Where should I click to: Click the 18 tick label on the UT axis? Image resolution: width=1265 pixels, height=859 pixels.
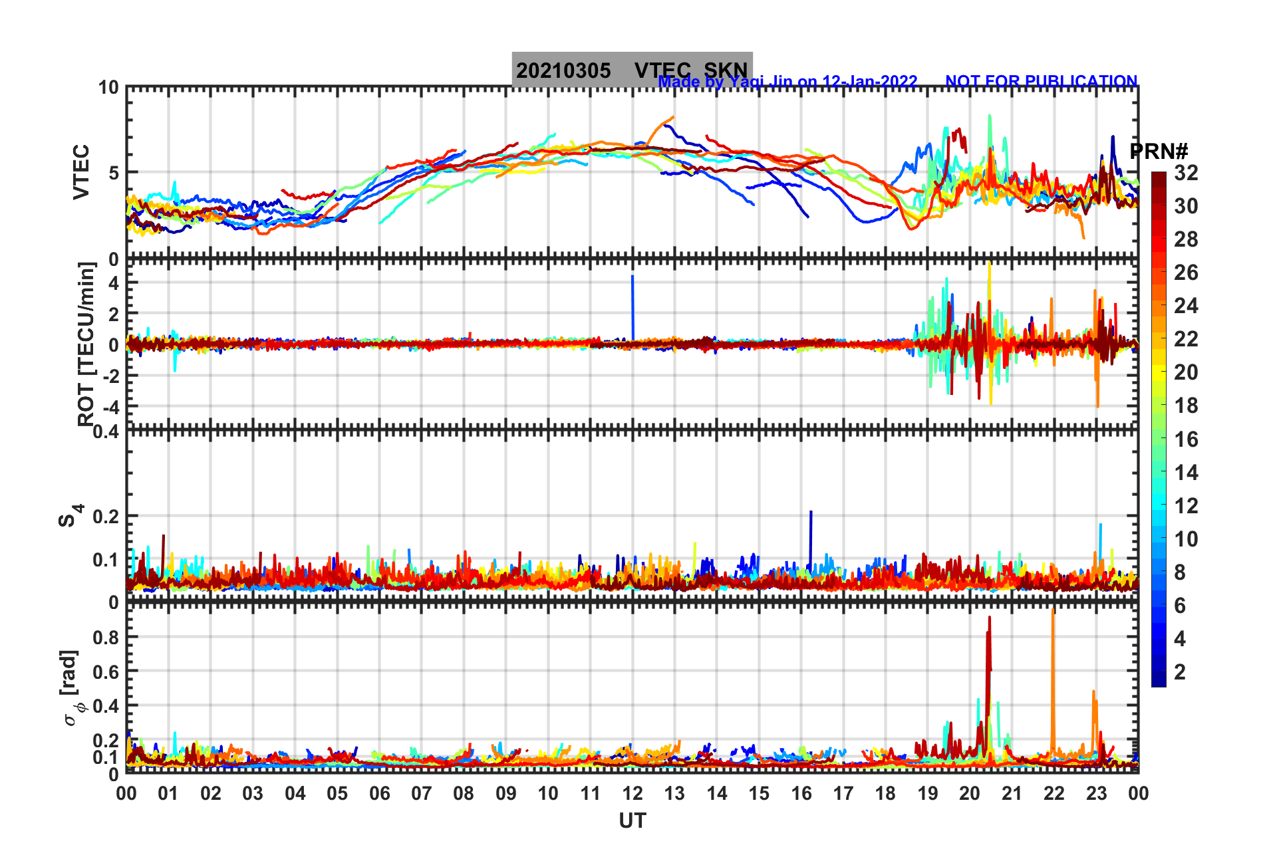(x=885, y=793)
